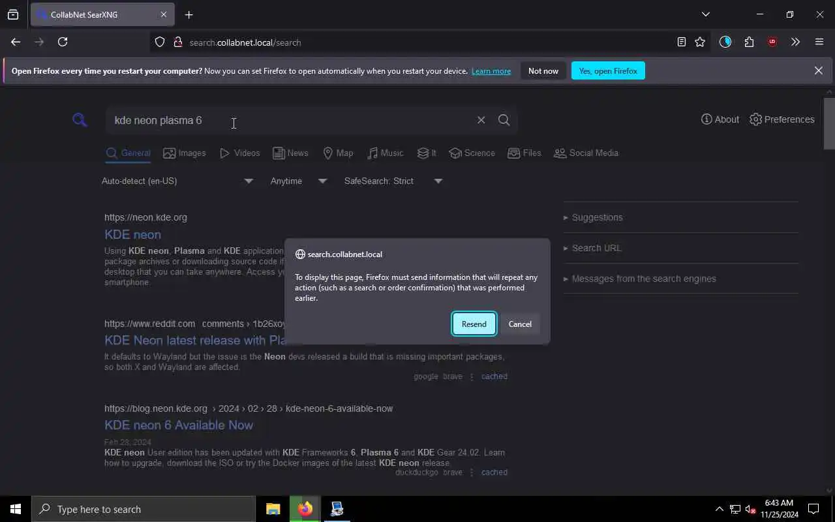Open a new tab

tap(189, 14)
